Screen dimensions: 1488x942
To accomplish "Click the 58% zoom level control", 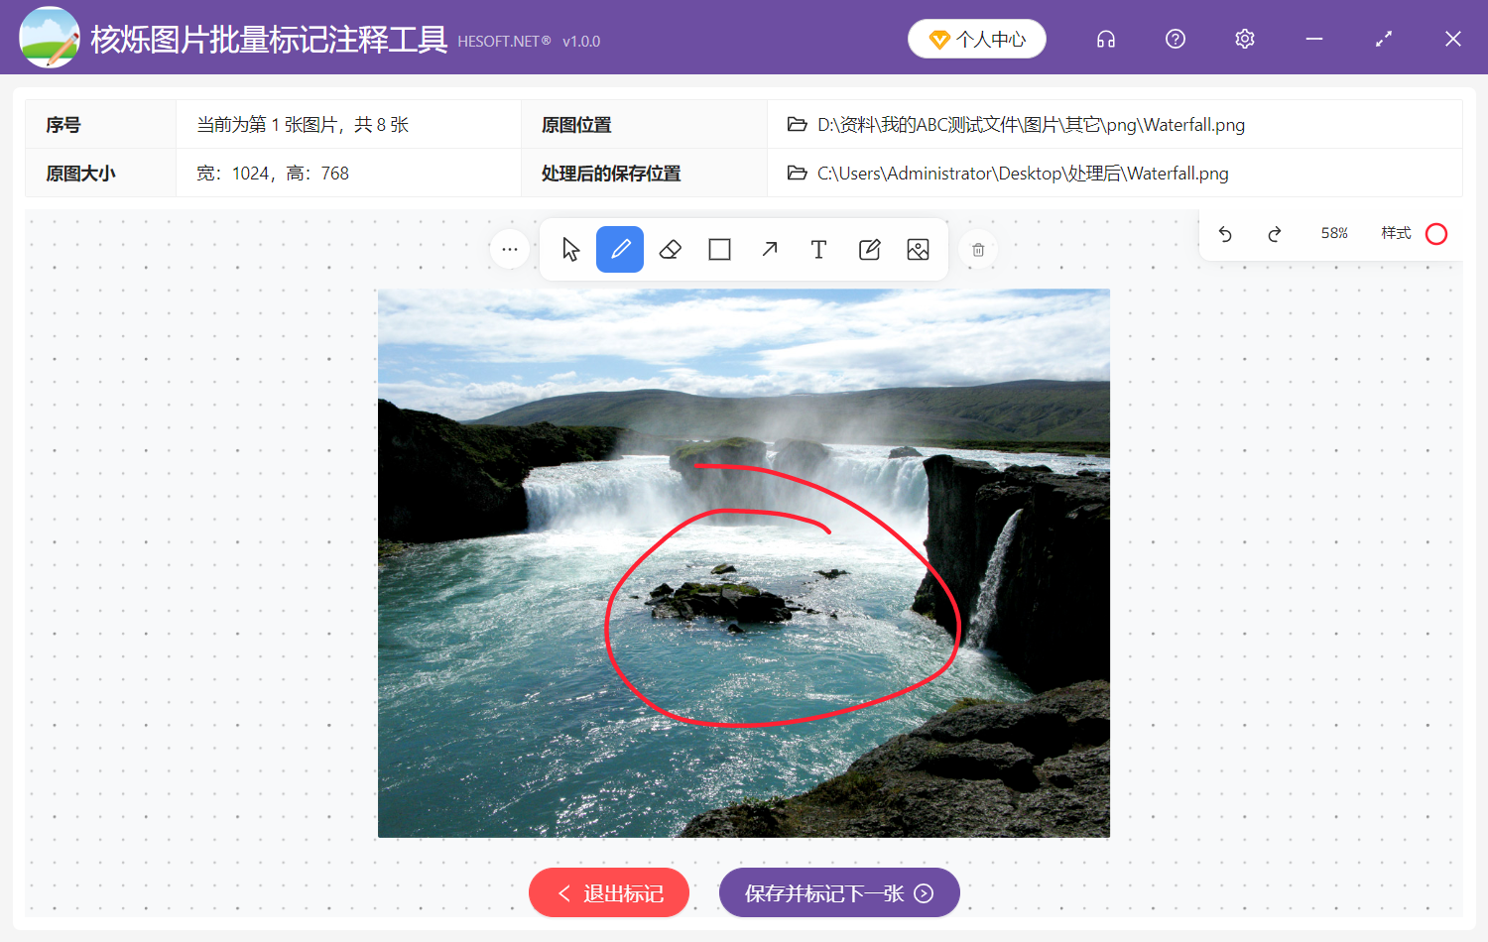I will 1334,234.
